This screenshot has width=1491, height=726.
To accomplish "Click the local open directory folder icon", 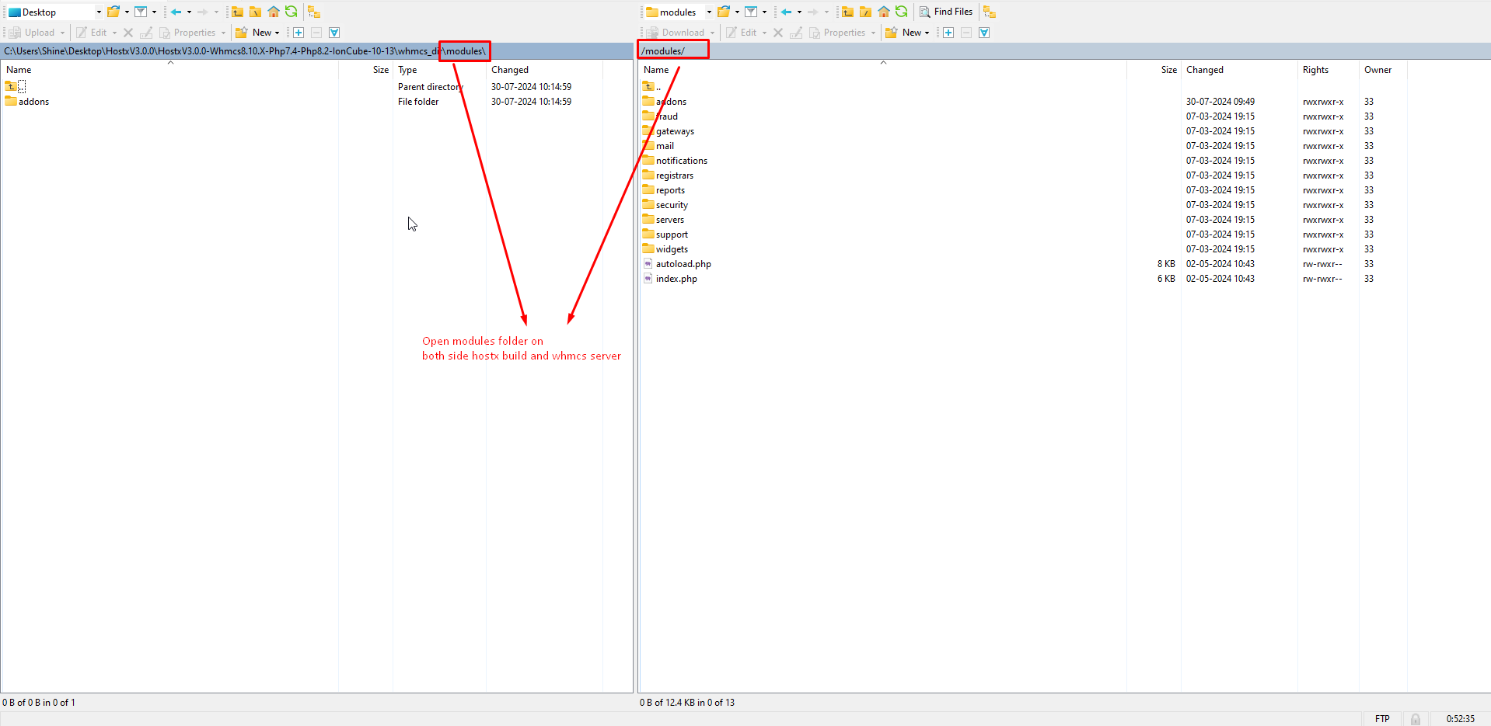I will pos(113,12).
